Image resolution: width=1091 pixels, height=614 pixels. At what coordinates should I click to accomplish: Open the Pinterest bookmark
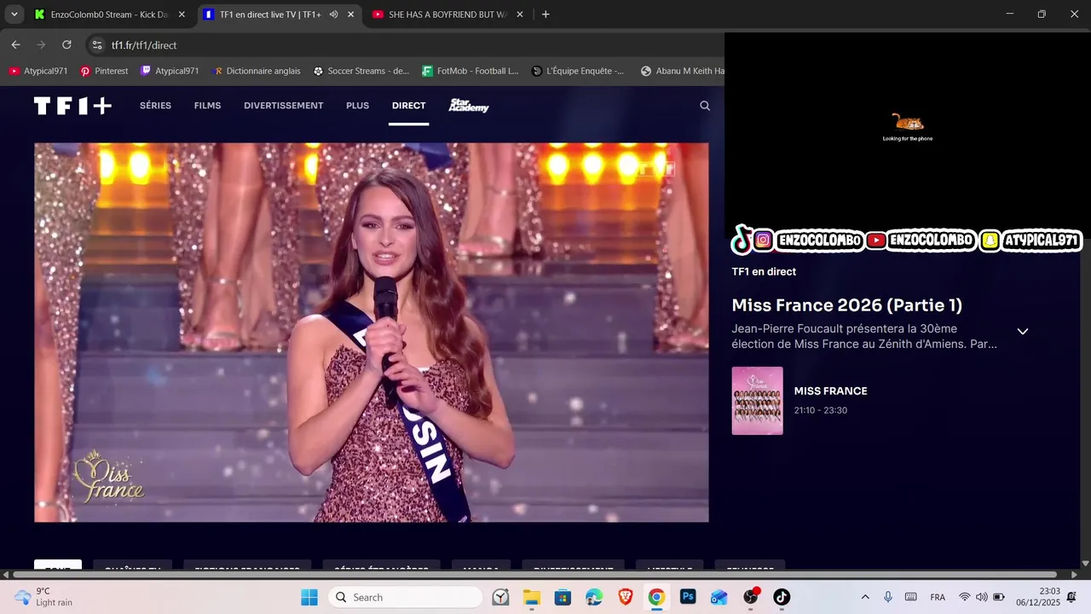(104, 71)
